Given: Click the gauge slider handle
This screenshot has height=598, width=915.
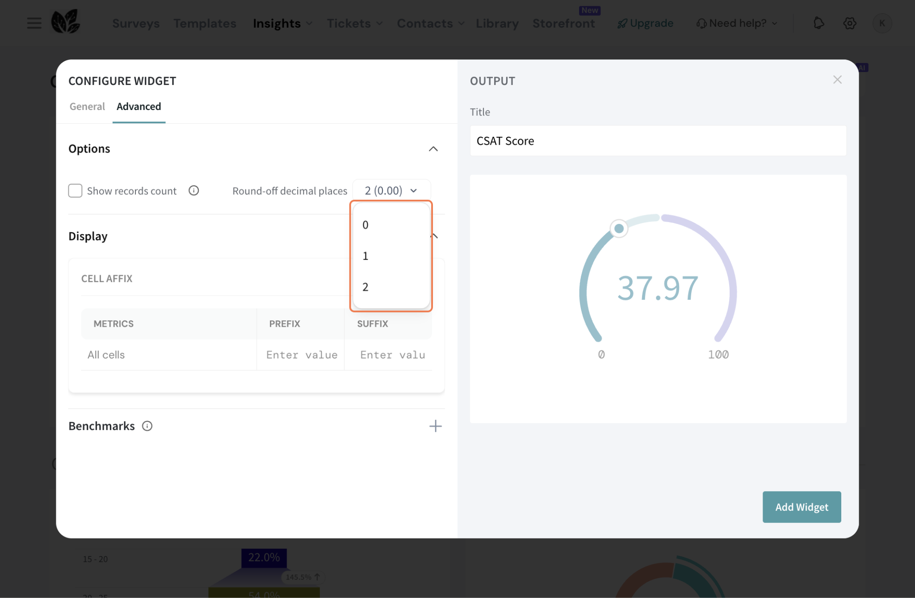Looking at the screenshot, I should pos(619,228).
